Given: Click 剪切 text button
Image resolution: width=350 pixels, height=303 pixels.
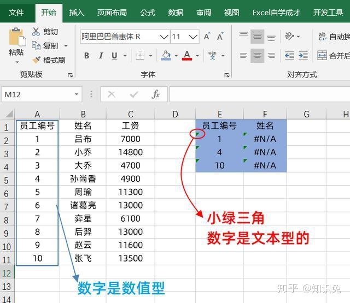Looking at the screenshot, I should [51, 32].
